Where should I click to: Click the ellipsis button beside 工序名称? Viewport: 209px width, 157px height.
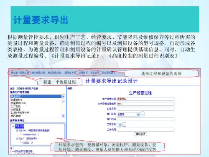[125, 125]
